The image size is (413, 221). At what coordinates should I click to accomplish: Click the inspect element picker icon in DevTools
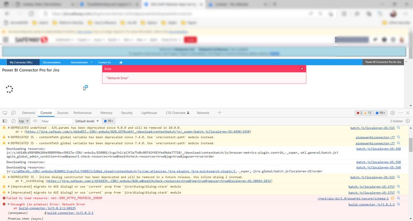tap(5, 113)
